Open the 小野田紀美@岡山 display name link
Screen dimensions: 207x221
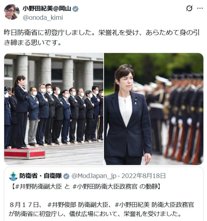pos(47,9)
